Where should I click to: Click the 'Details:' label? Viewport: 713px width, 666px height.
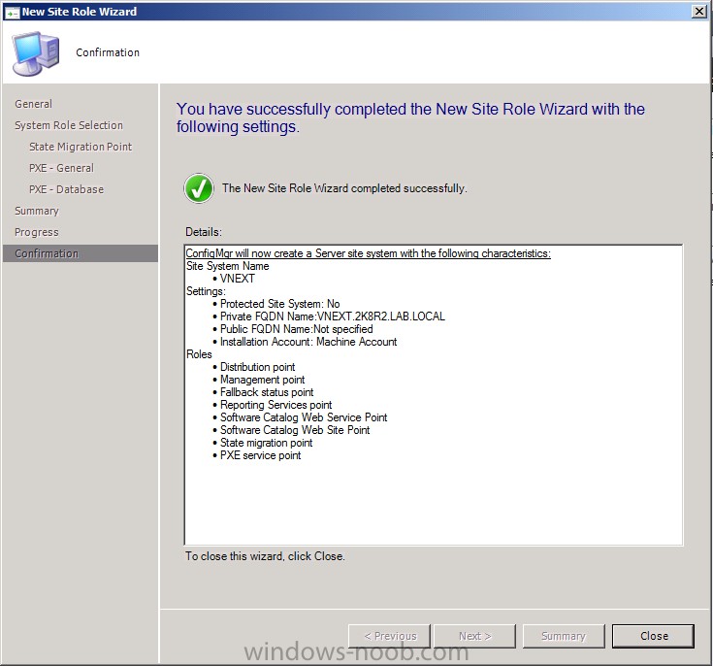coord(204,232)
